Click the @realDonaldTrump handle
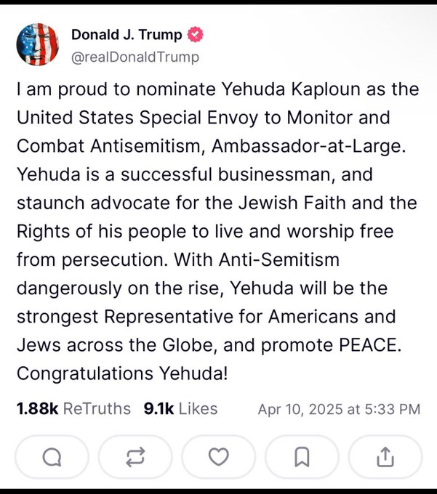Screen dimensions: 437x494 tap(135, 57)
